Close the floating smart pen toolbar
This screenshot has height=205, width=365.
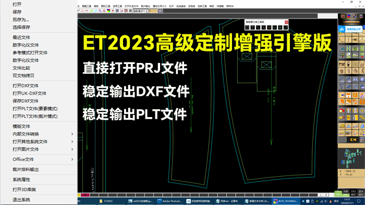point(286,22)
